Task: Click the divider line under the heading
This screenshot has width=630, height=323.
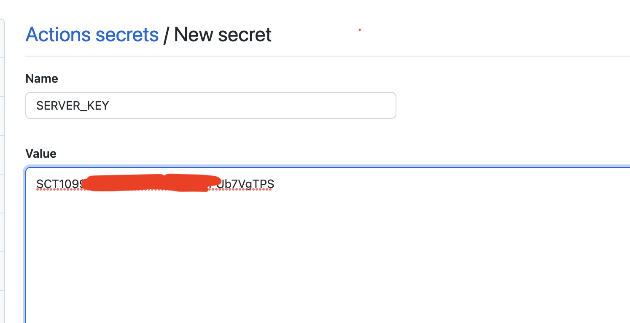Action: coord(328,56)
